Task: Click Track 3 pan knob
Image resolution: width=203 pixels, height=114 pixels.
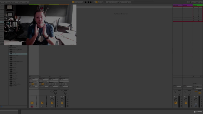Action: coord(52,99)
